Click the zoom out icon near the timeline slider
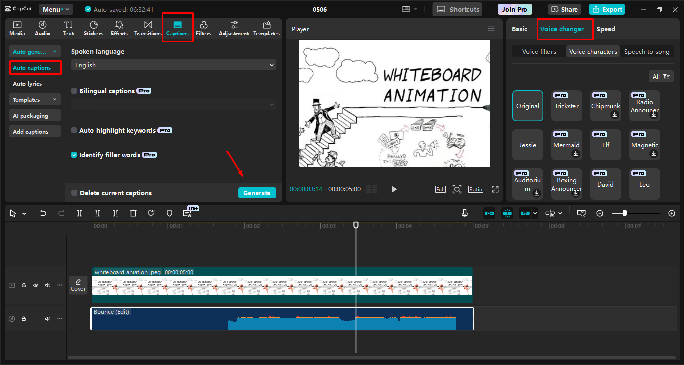Image resolution: width=684 pixels, height=365 pixels. coord(599,213)
